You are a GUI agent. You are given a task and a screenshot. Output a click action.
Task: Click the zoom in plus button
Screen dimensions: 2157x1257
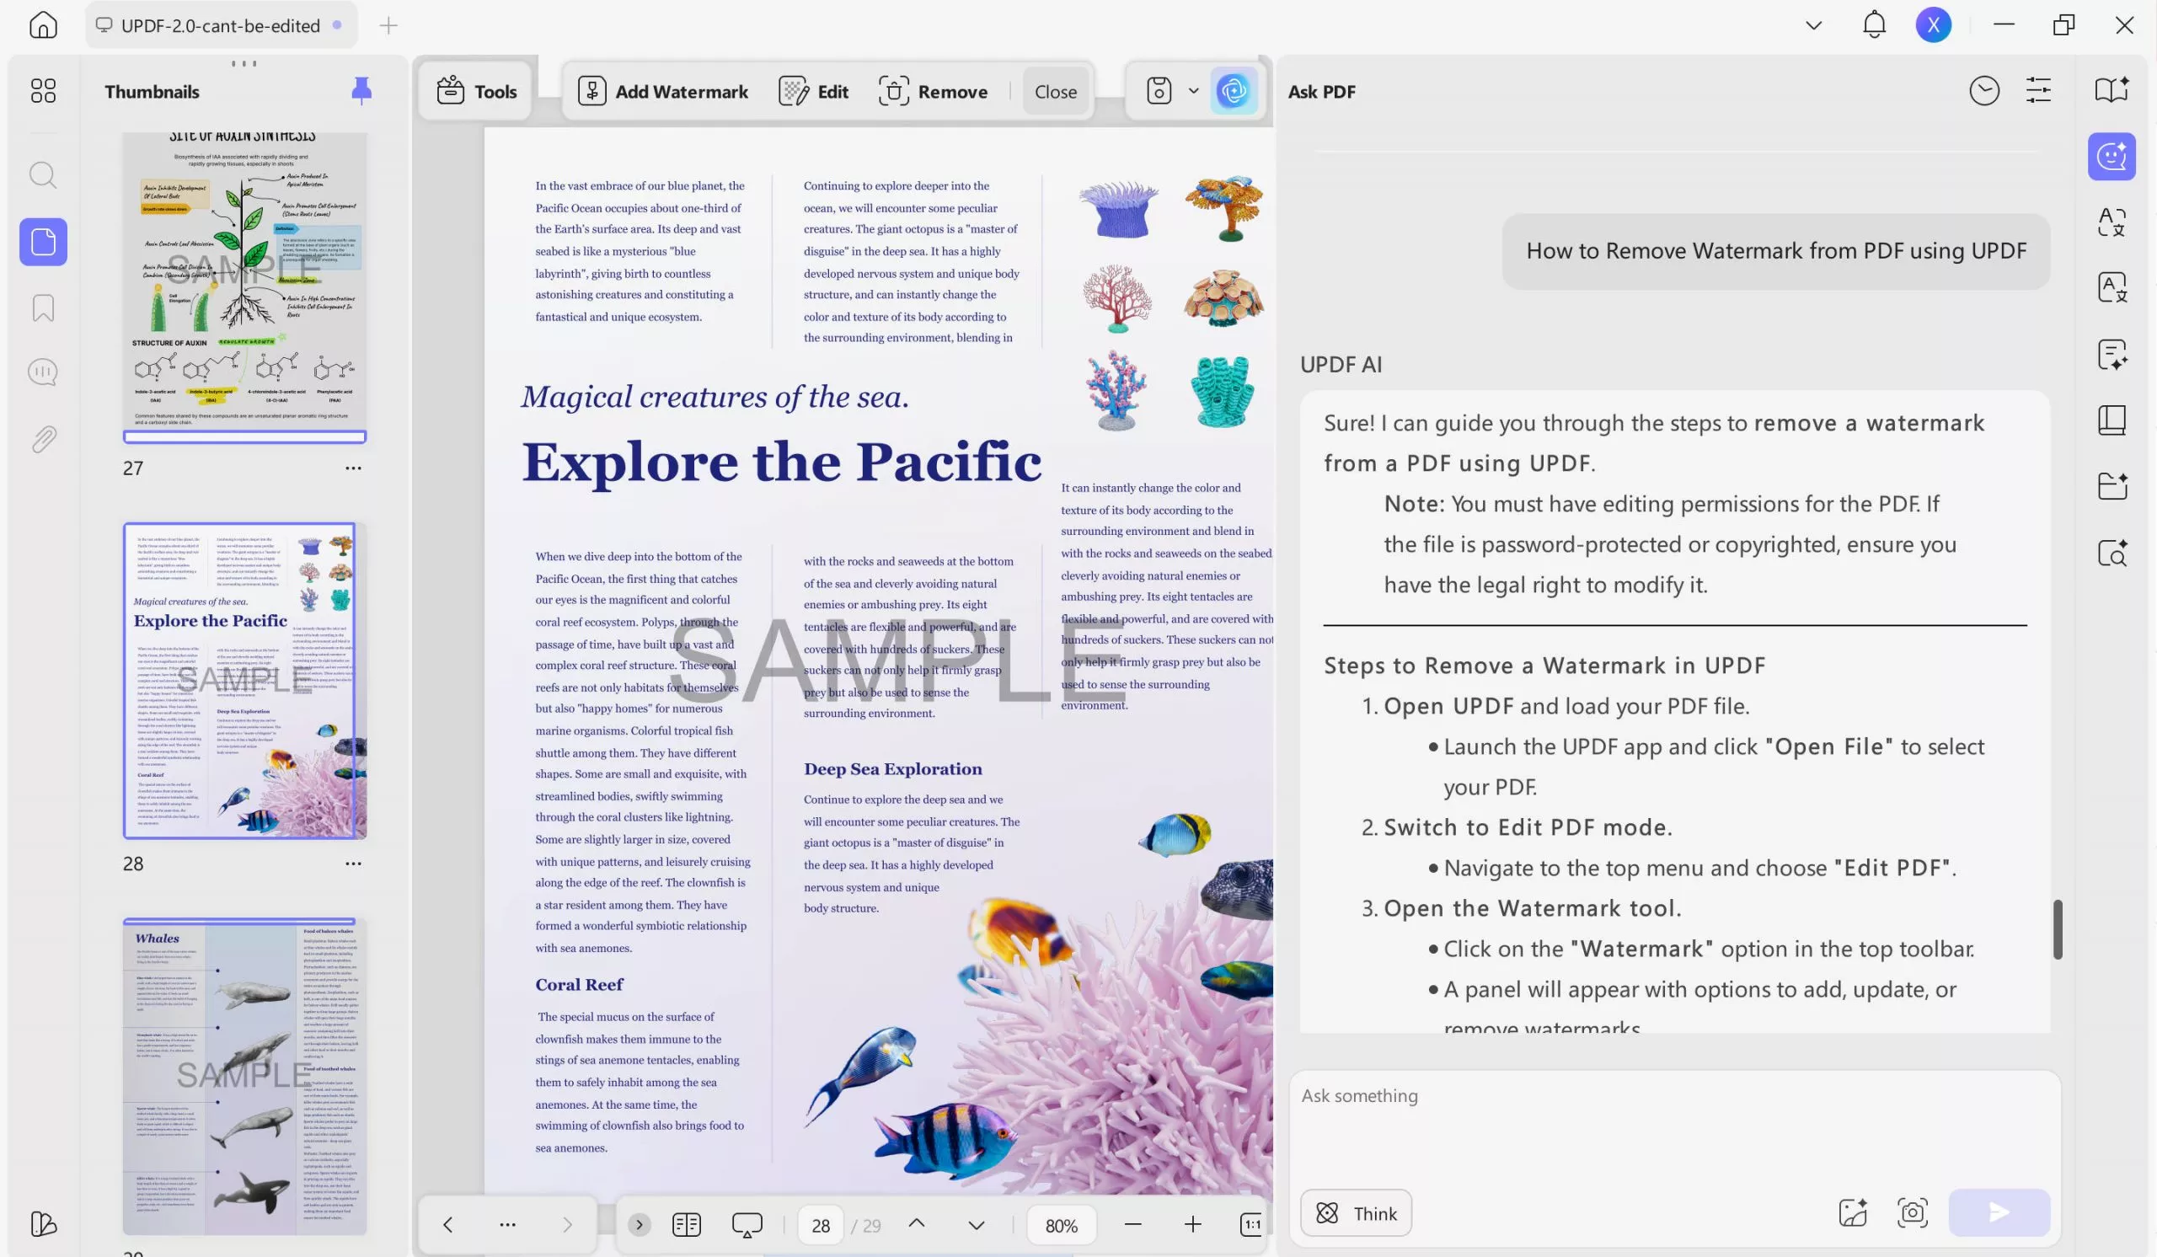[1192, 1224]
